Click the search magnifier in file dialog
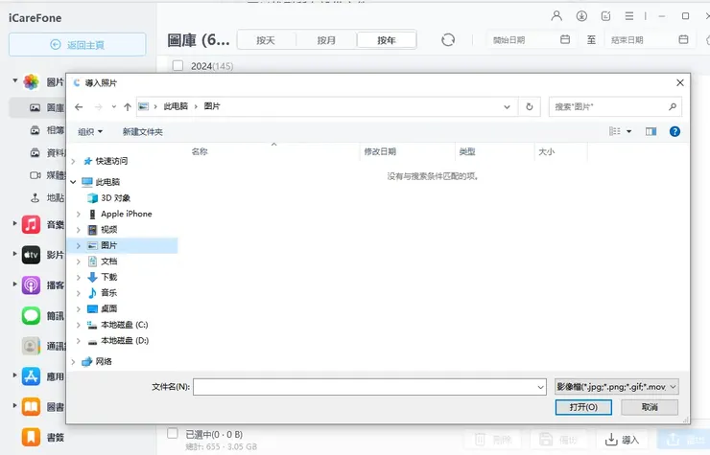Viewport: 710px width, 455px height. coord(673,106)
